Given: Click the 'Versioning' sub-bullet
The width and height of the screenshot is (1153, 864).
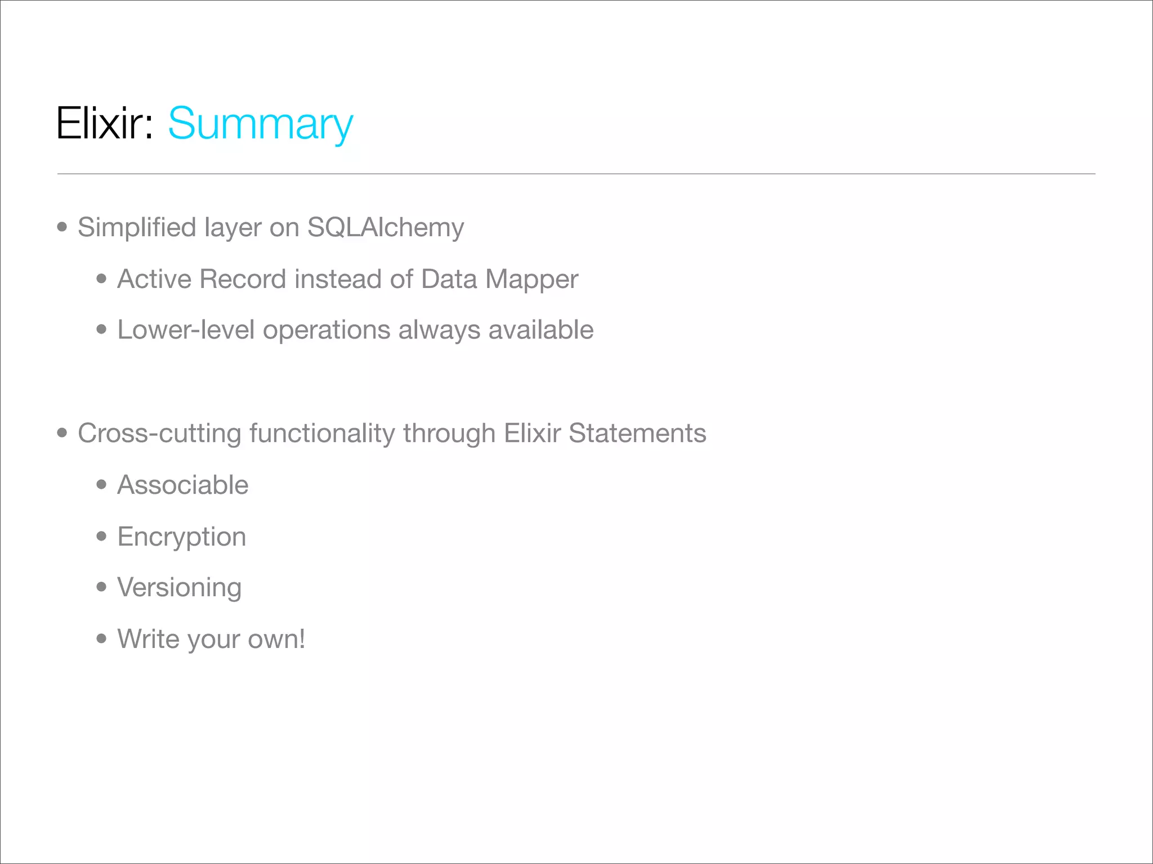Looking at the screenshot, I should click(179, 588).
